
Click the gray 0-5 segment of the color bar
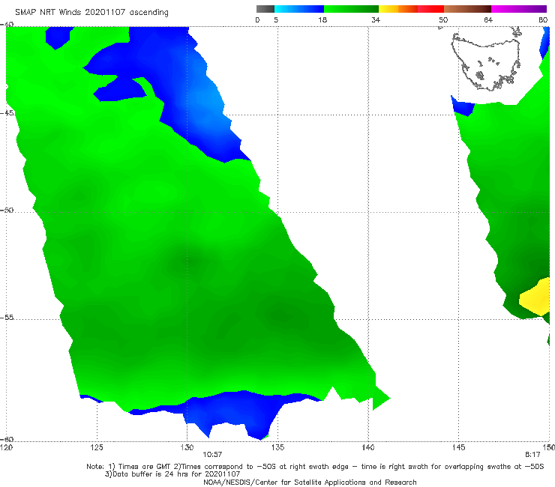coord(265,9)
